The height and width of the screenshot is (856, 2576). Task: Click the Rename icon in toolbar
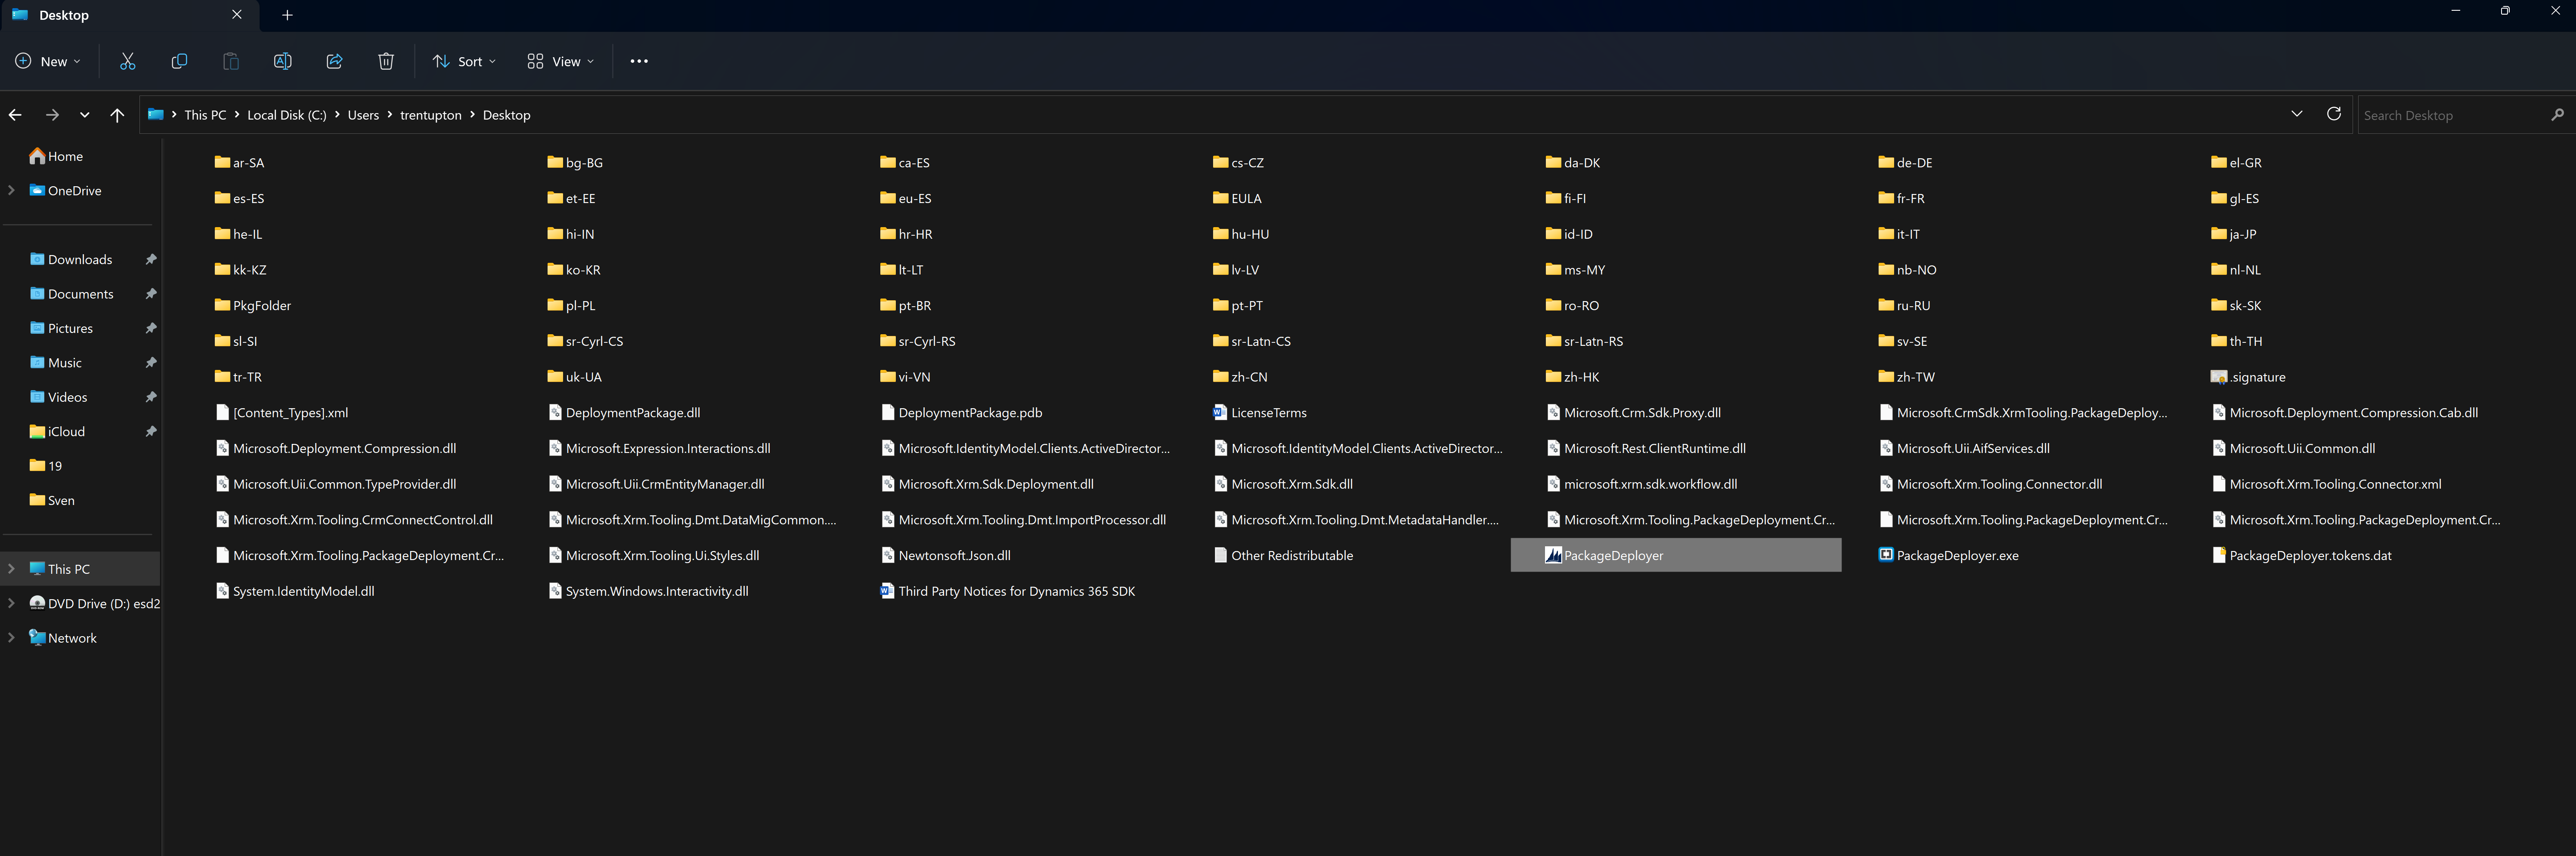pos(283,62)
